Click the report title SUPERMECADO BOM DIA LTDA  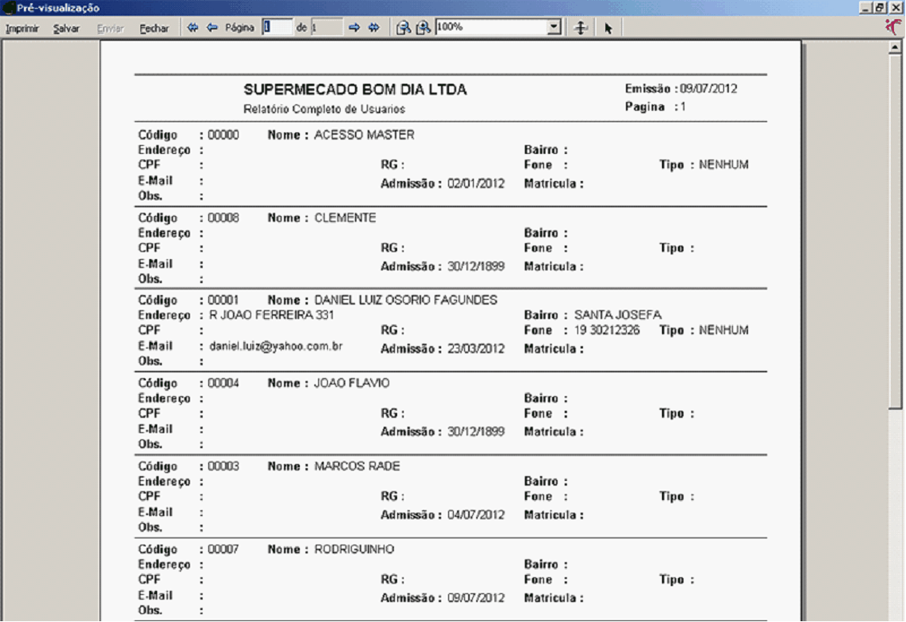tap(355, 90)
